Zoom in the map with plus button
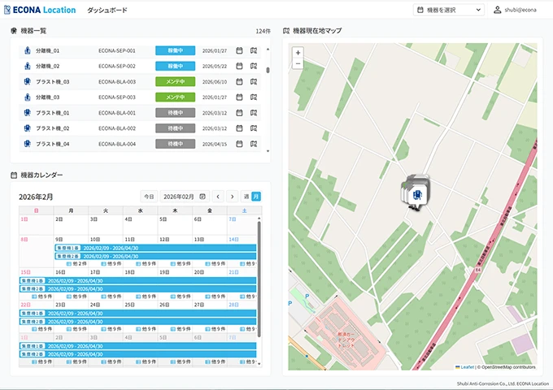Image resolution: width=553 pixels, height=390 pixels. (298, 53)
